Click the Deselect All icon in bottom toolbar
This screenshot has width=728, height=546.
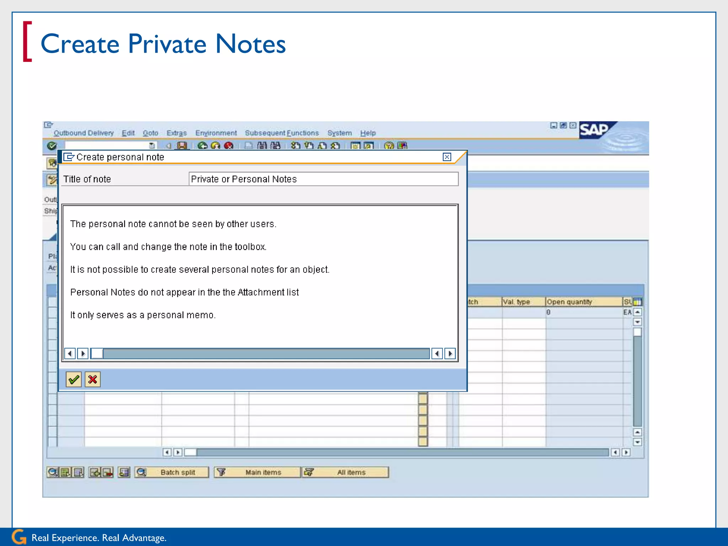point(78,472)
